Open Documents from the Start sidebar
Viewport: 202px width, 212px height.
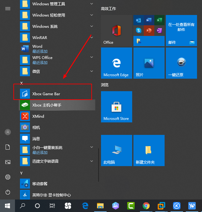[x=8, y=147]
